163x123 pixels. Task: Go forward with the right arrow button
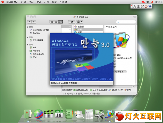34,22
